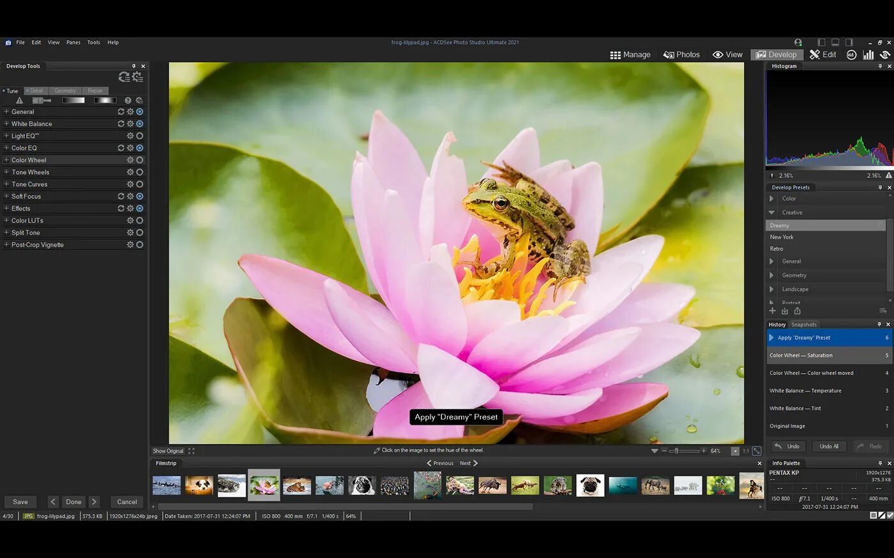This screenshot has height=558, width=894.
Task: Click the Undo All button
Action: point(829,446)
